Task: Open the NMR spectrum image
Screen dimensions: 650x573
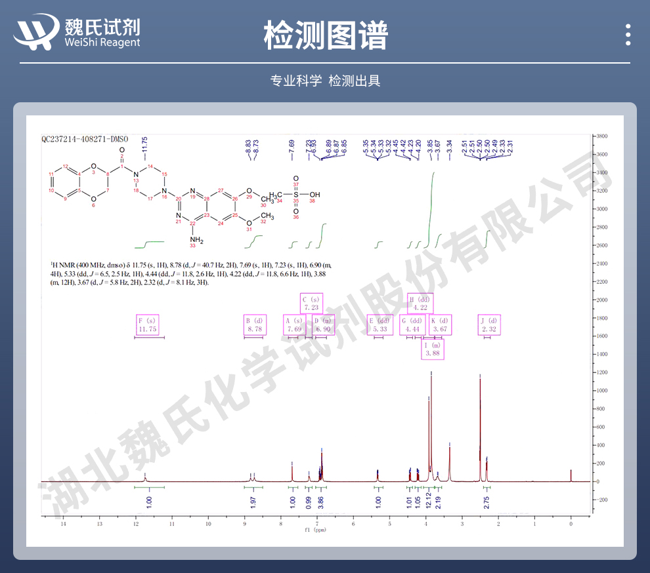Action: pyautogui.click(x=324, y=331)
